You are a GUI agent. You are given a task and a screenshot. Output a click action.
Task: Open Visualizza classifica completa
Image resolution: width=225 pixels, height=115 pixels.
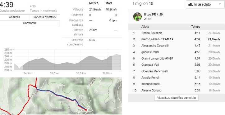[x=176, y=98]
